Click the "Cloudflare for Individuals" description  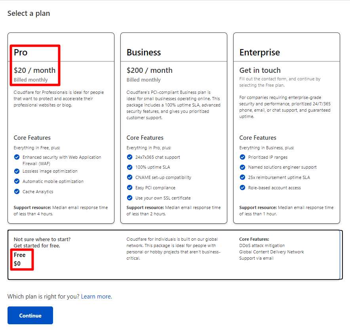click(x=173, y=249)
